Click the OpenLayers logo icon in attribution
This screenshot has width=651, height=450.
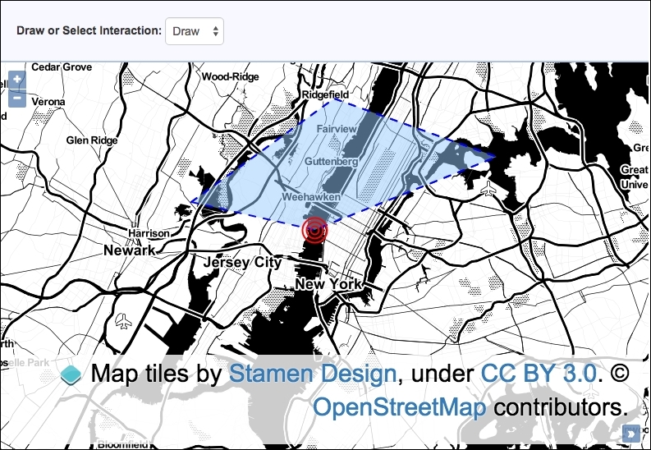pyautogui.click(x=71, y=374)
